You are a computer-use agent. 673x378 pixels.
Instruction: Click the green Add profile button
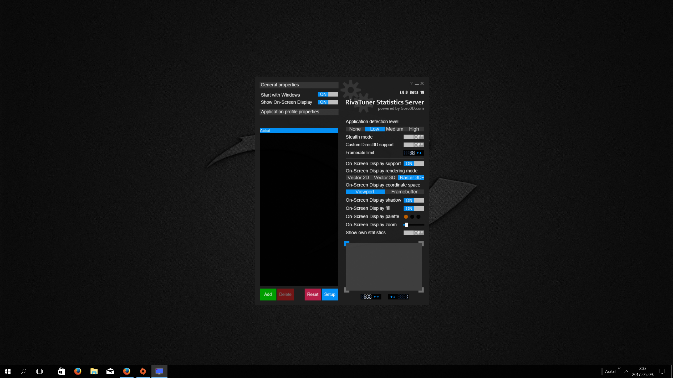coord(268,295)
